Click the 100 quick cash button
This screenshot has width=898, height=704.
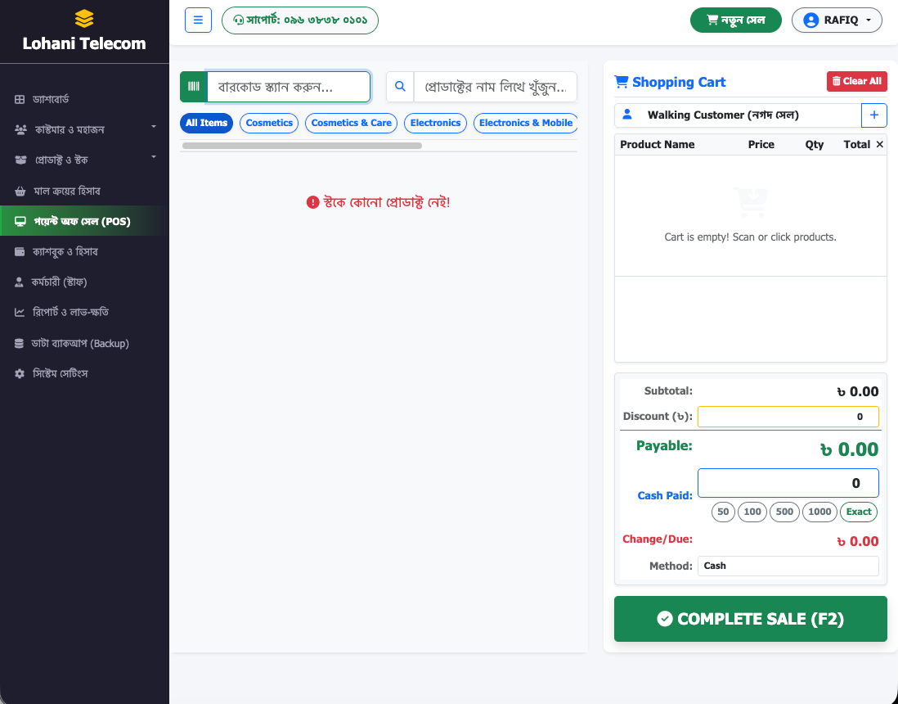pos(752,512)
